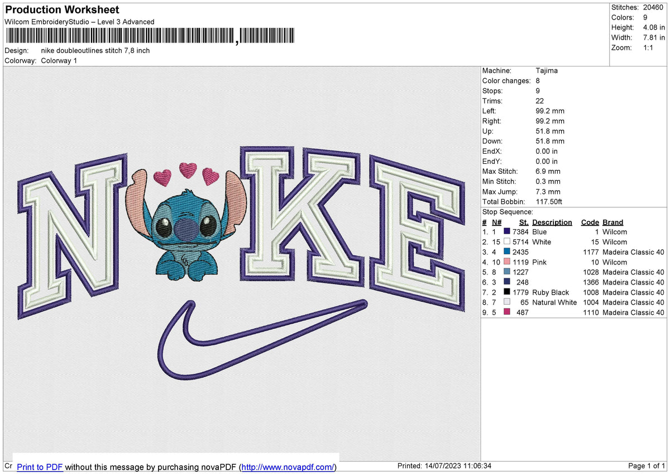Viewport: 670px width, 474px height.
Task: Select the Stitches value 20460
Action: (653, 7)
